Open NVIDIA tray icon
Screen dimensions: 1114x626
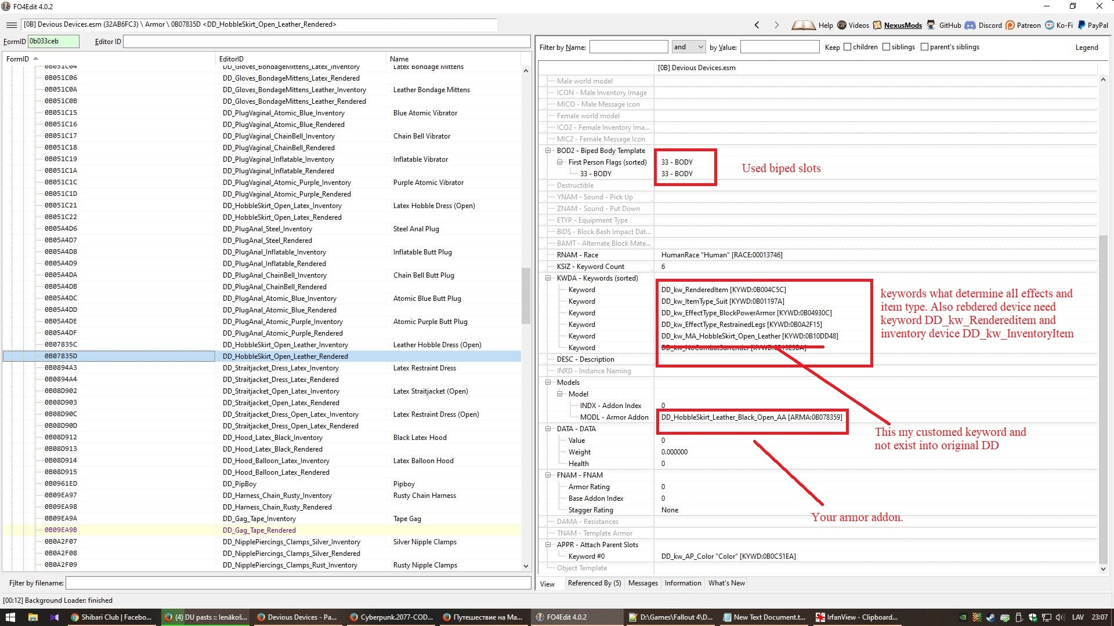(963, 617)
